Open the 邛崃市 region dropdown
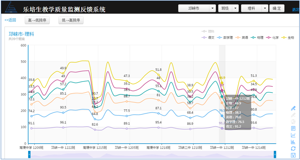This screenshot has height=160, width=300. point(197,8)
